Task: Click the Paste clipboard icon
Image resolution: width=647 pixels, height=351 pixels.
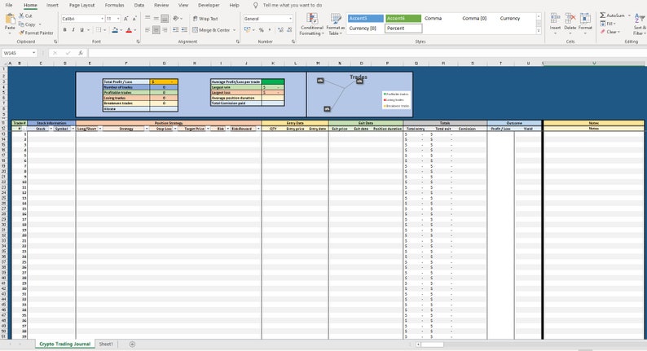Action: click(10, 20)
